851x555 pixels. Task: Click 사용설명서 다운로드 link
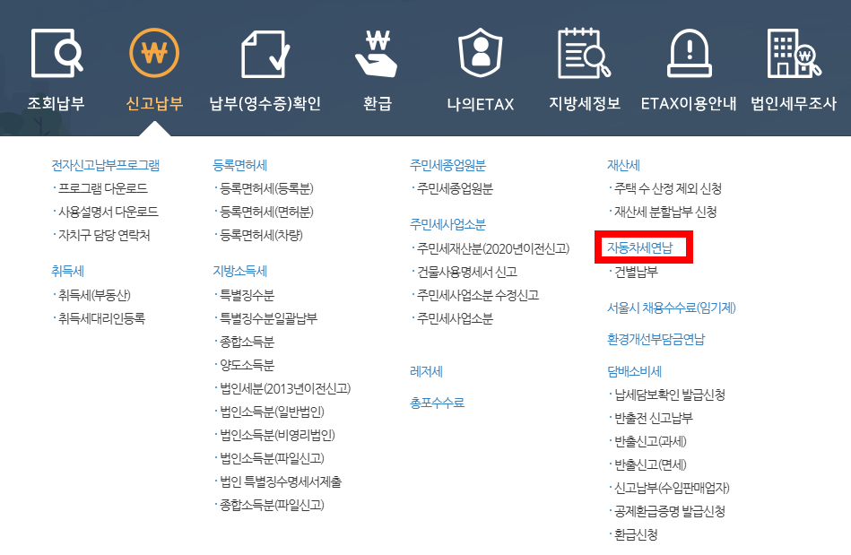(x=108, y=212)
